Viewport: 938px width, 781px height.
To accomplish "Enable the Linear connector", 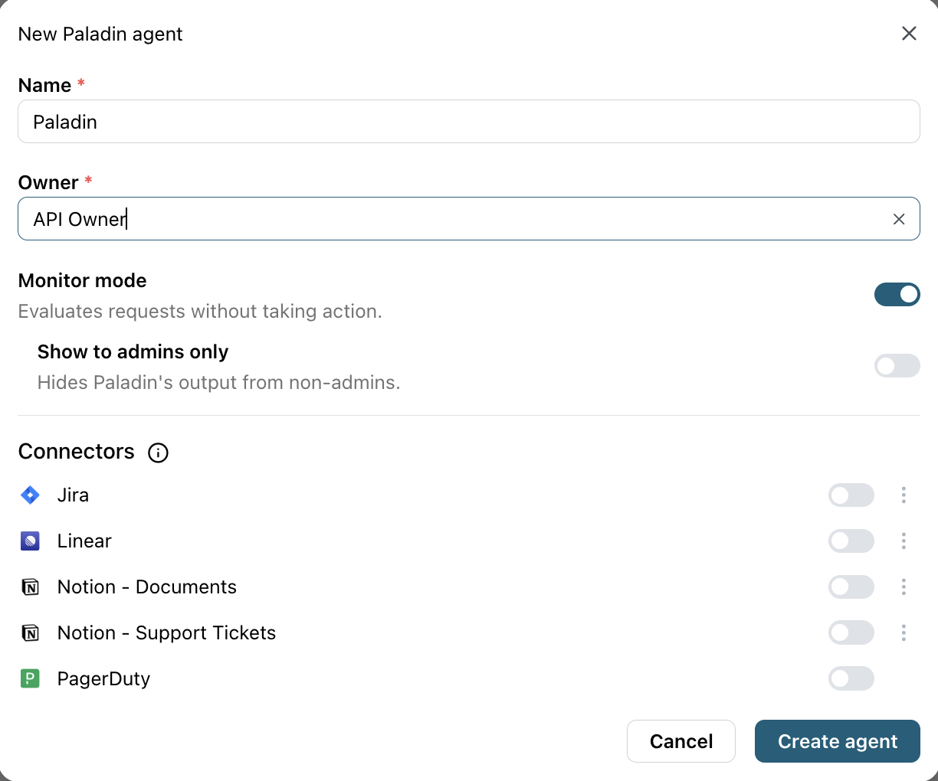I will [x=851, y=541].
